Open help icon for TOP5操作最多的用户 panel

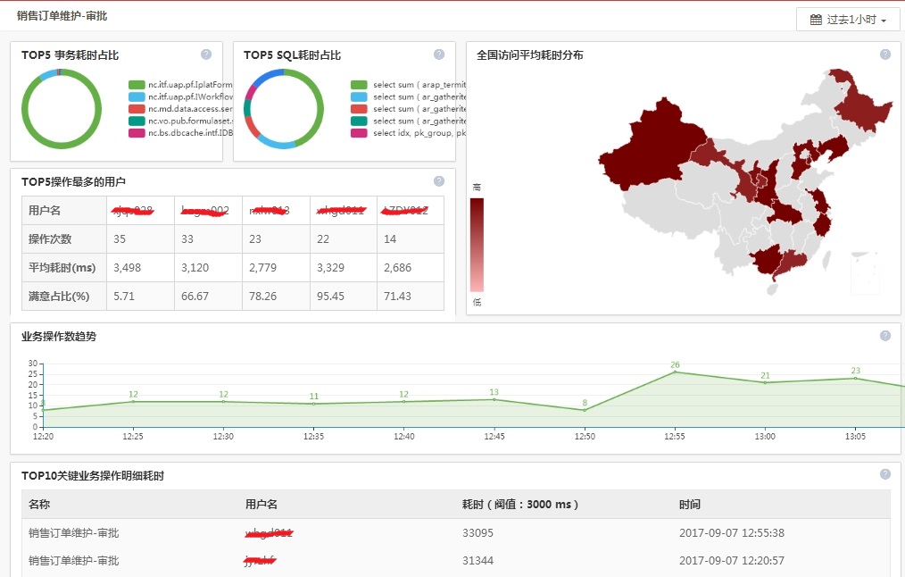[439, 181]
